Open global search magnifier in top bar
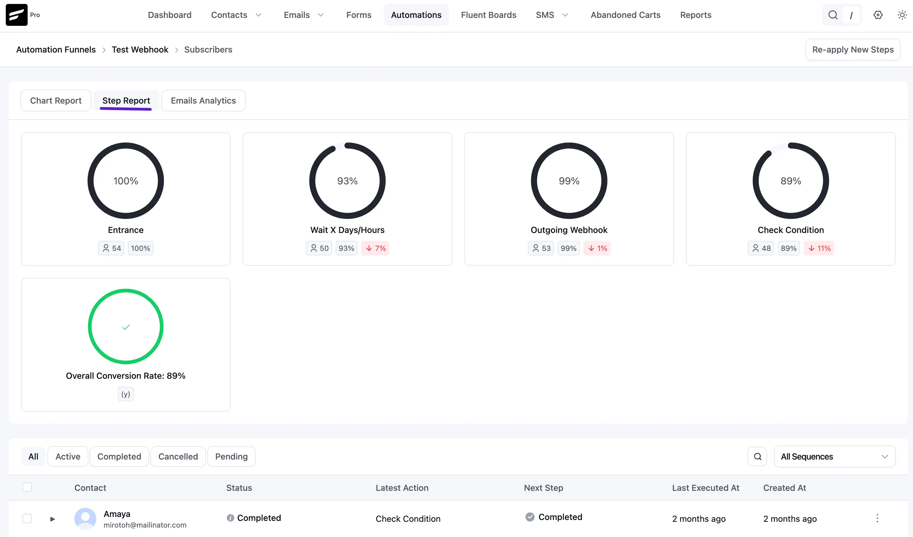913x537 pixels. point(833,15)
